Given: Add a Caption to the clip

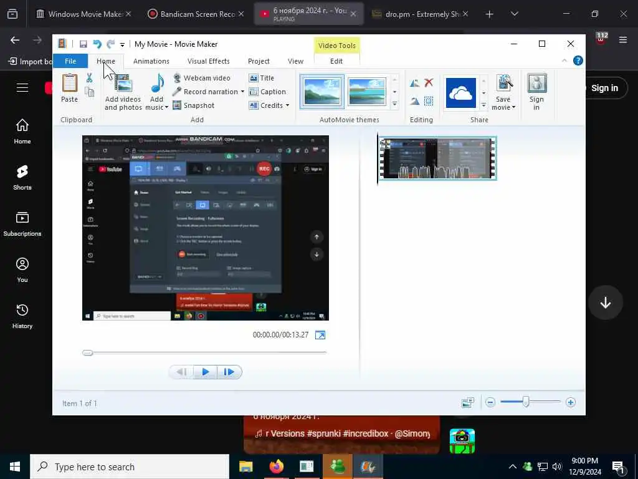Looking at the screenshot, I should tap(267, 92).
